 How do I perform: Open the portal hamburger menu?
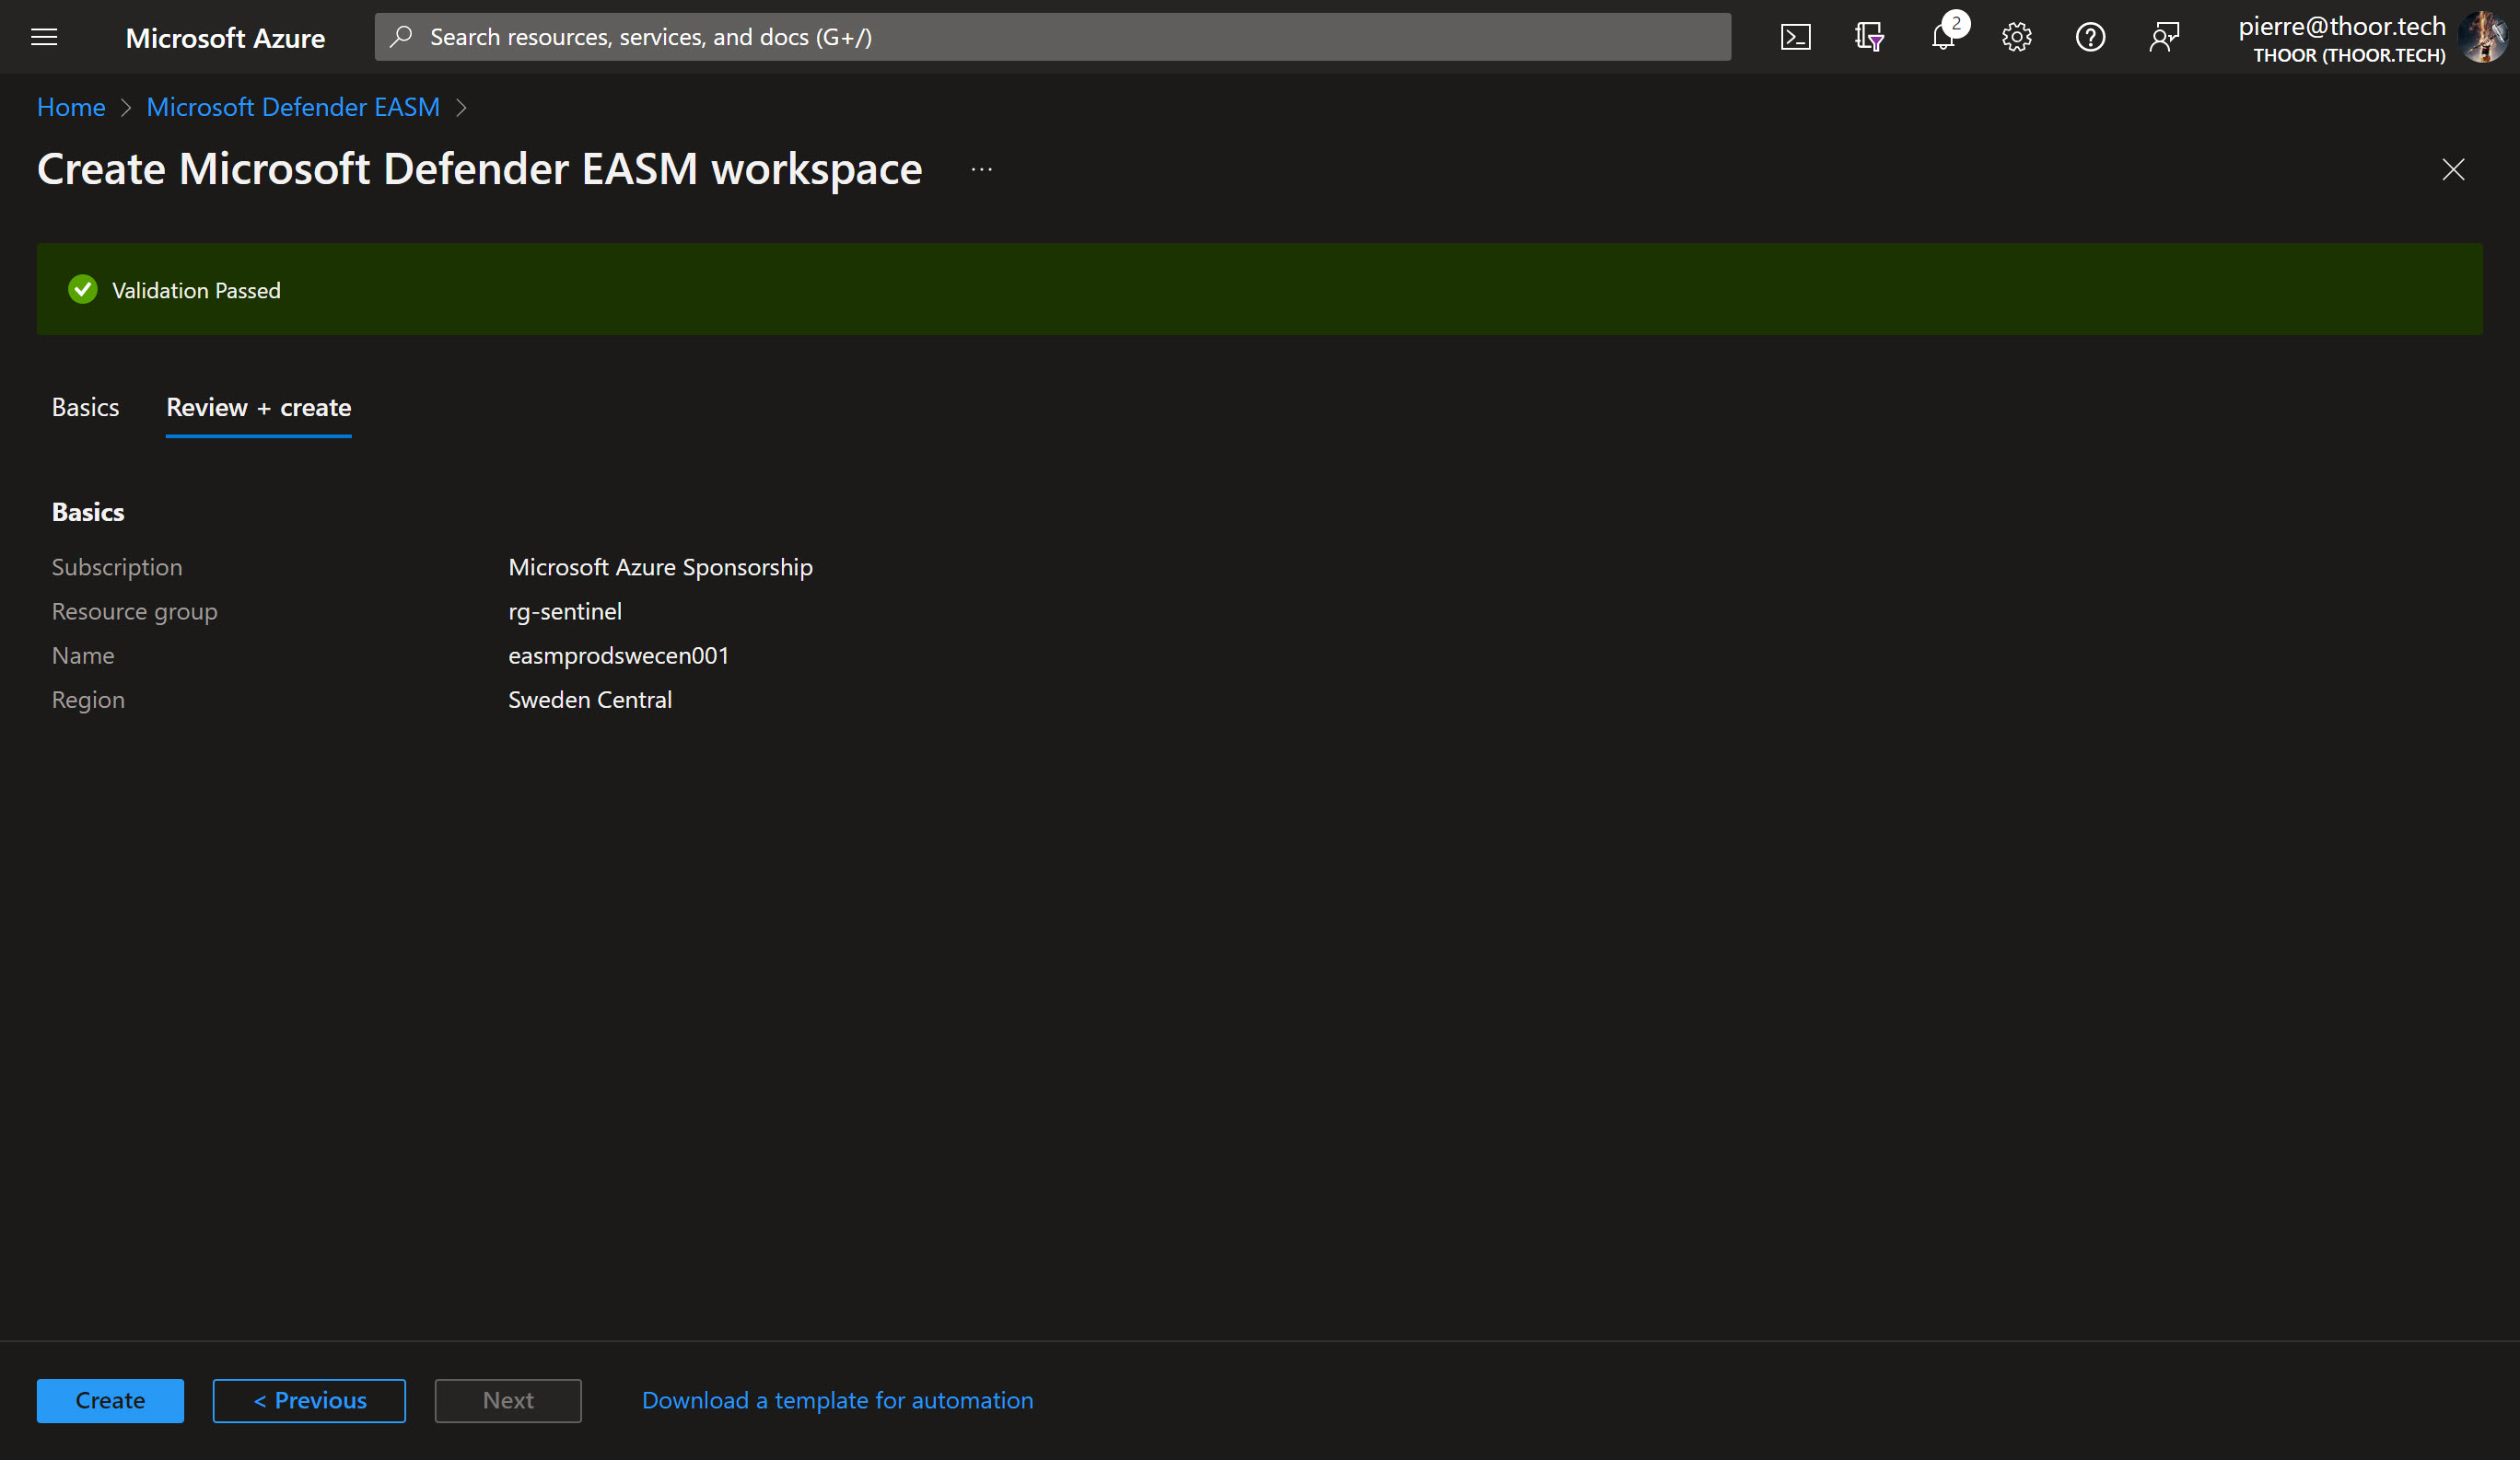[44, 37]
